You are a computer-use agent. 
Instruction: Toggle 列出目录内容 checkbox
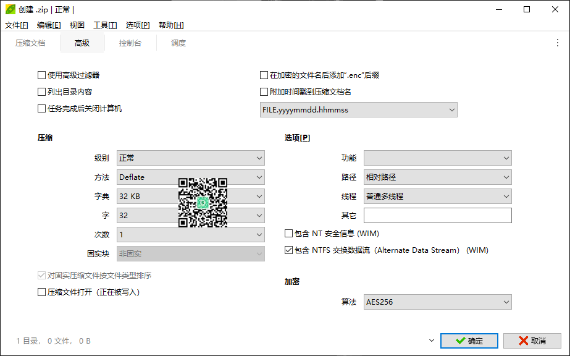(42, 92)
